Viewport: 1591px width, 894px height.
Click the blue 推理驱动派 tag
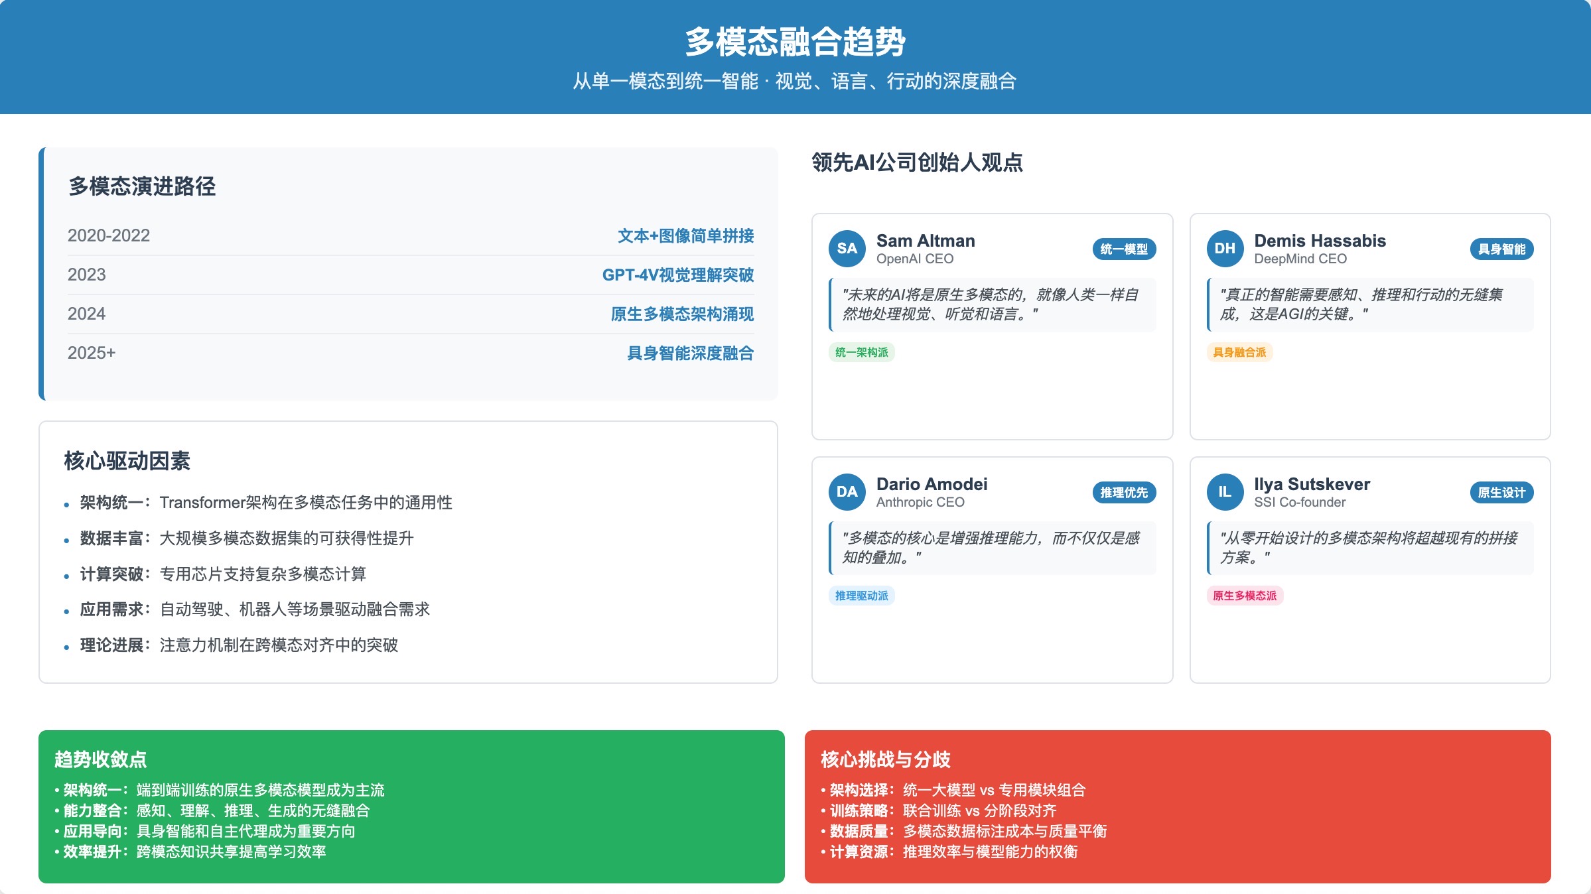coord(861,596)
